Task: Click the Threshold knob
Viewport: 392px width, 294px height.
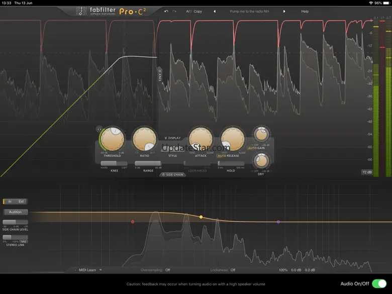Action: tap(113, 139)
